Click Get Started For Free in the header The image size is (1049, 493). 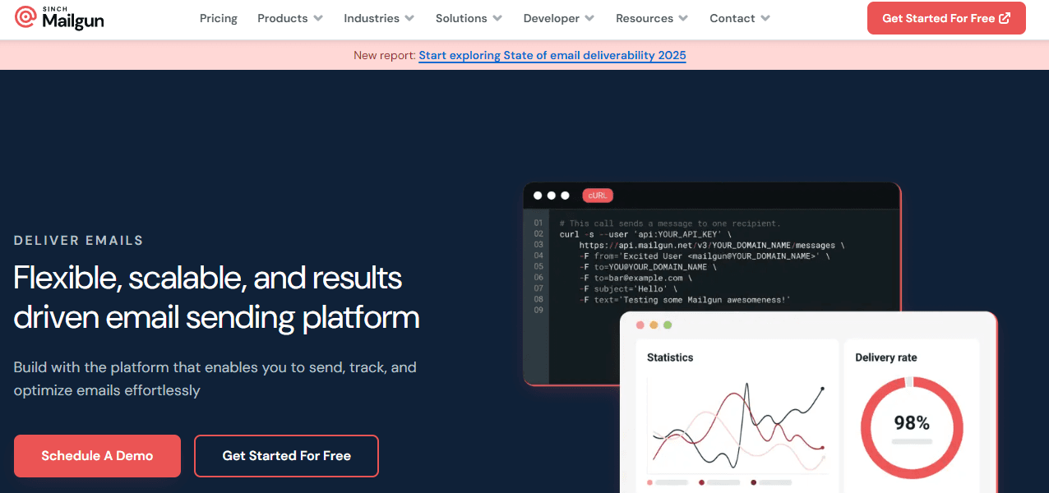pos(946,17)
